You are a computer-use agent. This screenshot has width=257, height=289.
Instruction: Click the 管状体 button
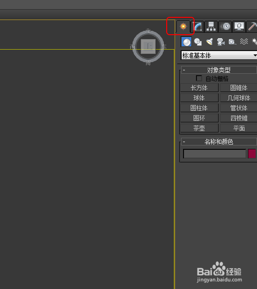(x=239, y=108)
